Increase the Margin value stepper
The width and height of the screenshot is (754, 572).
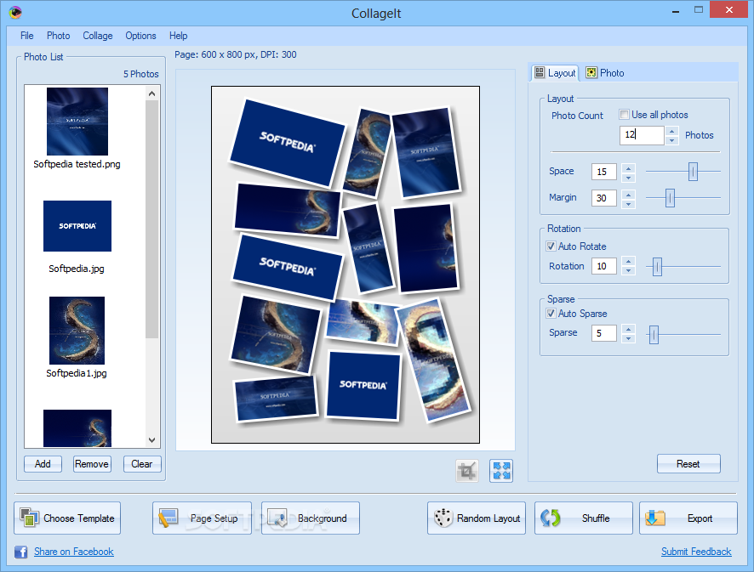click(629, 194)
